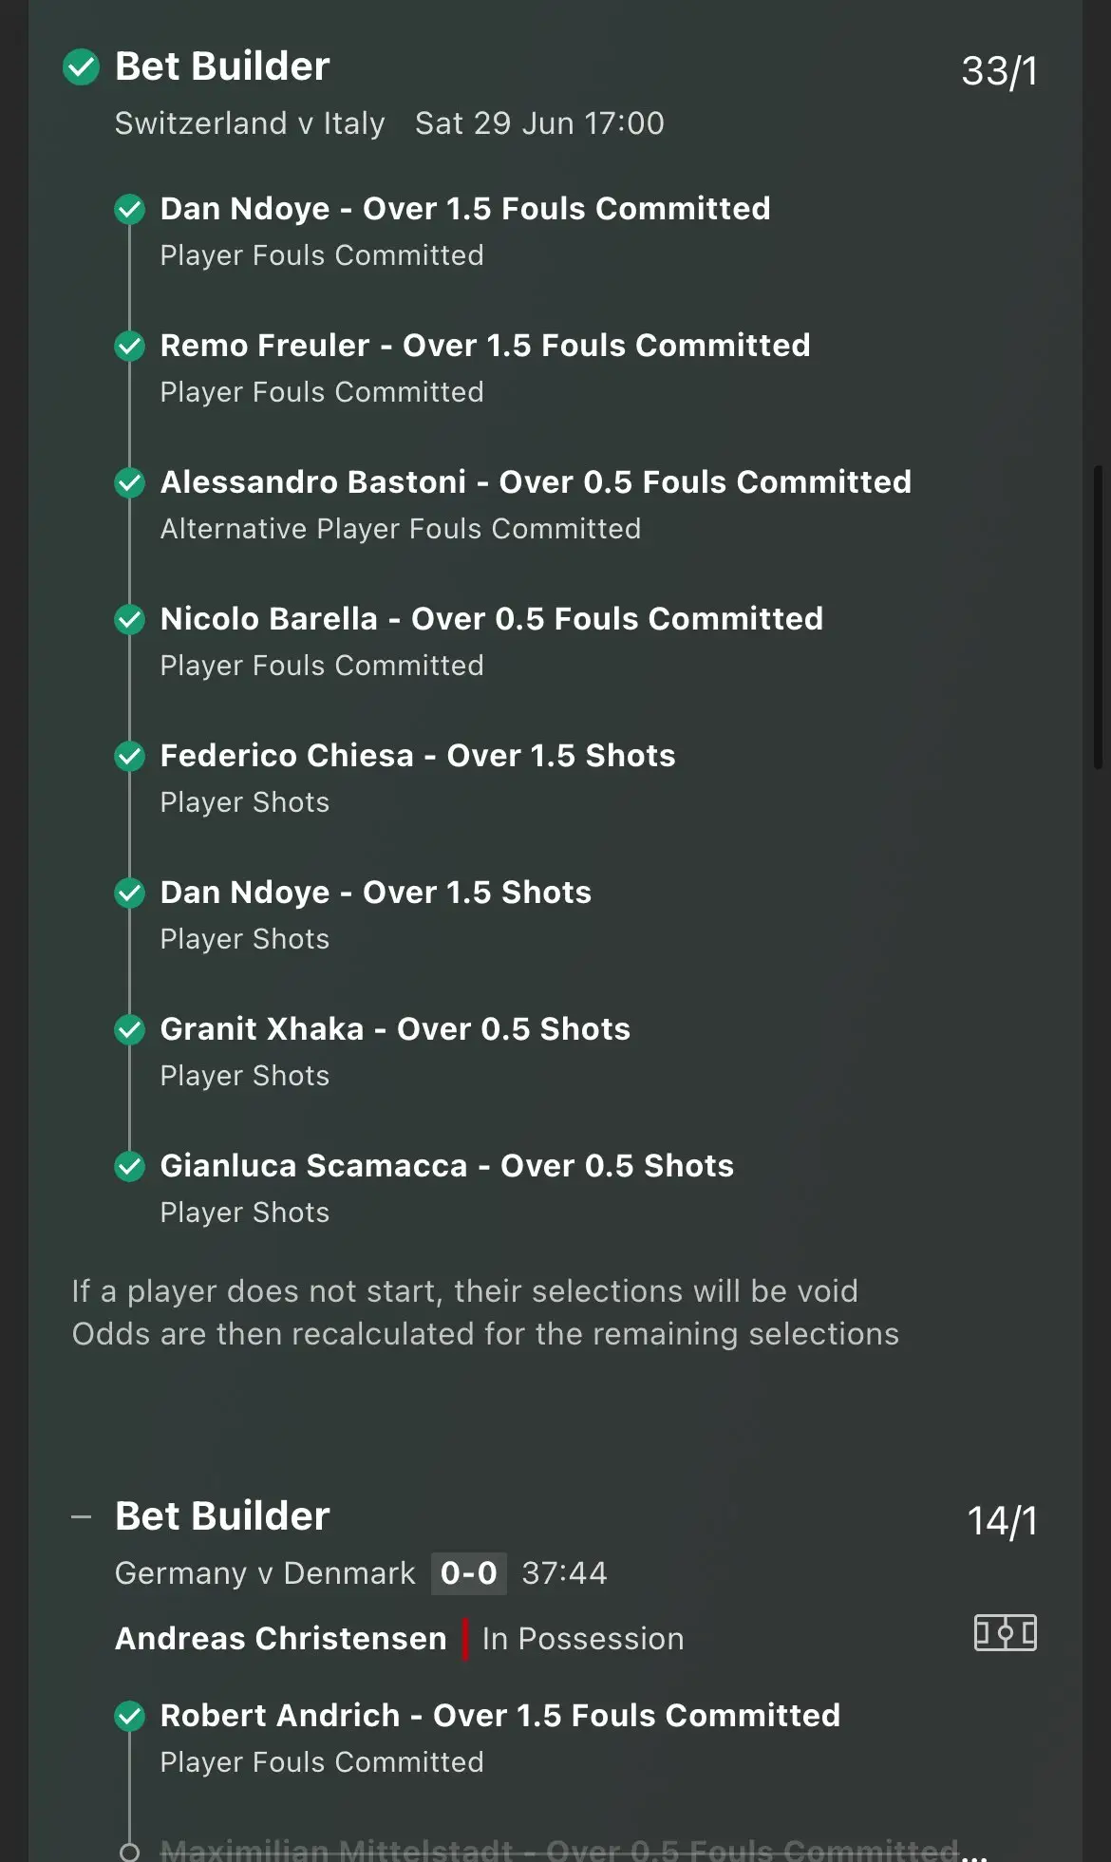Click tick beside Dan Ndoye Fouls Committed
1111x1862 pixels.
[x=130, y=209]
